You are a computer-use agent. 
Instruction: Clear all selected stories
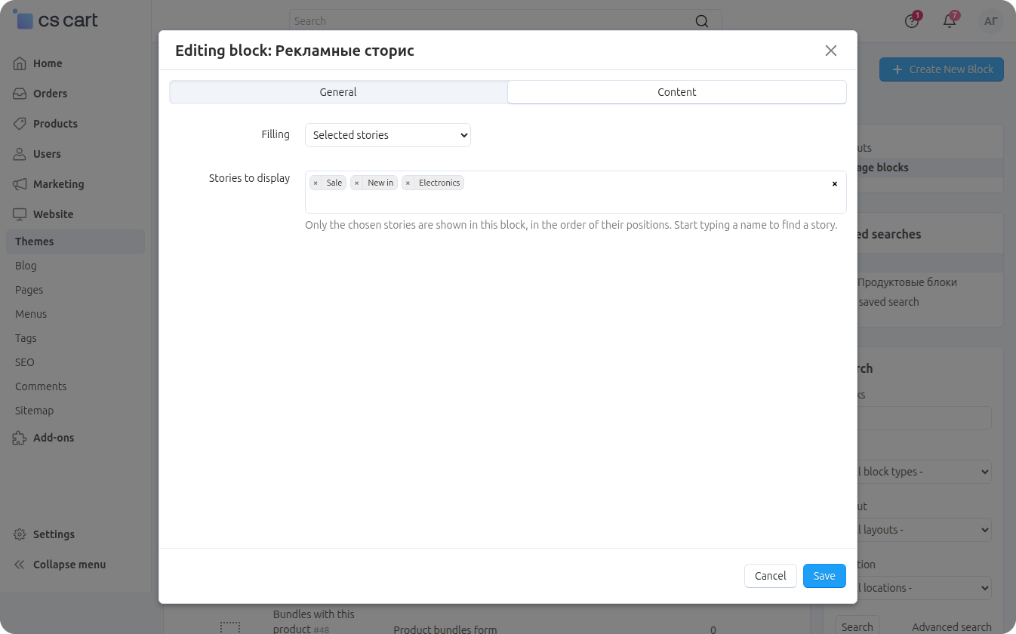click(834, 183)
